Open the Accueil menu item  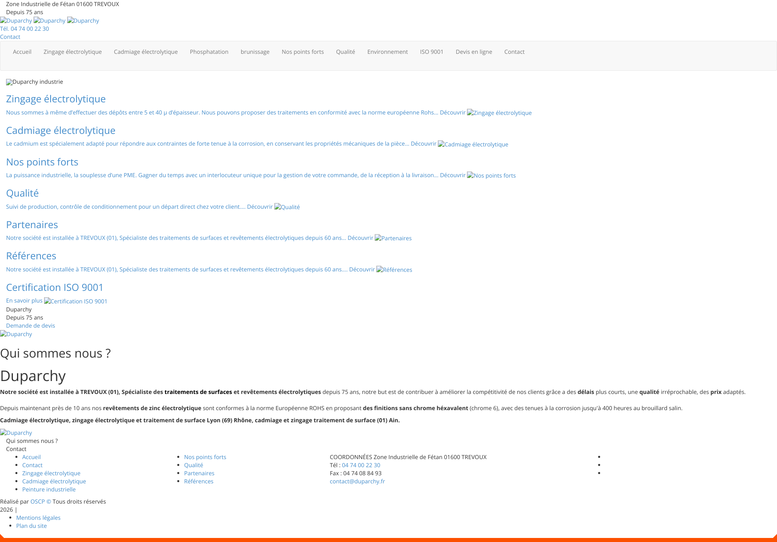pyautogui.click(x=22, y=52)
